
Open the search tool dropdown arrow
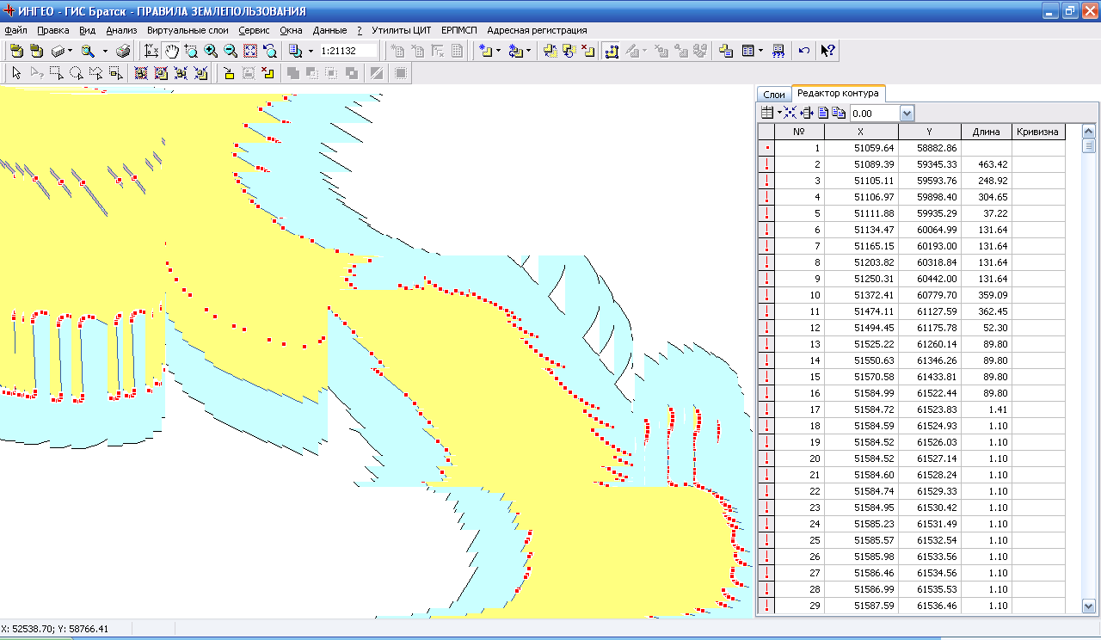104,51
